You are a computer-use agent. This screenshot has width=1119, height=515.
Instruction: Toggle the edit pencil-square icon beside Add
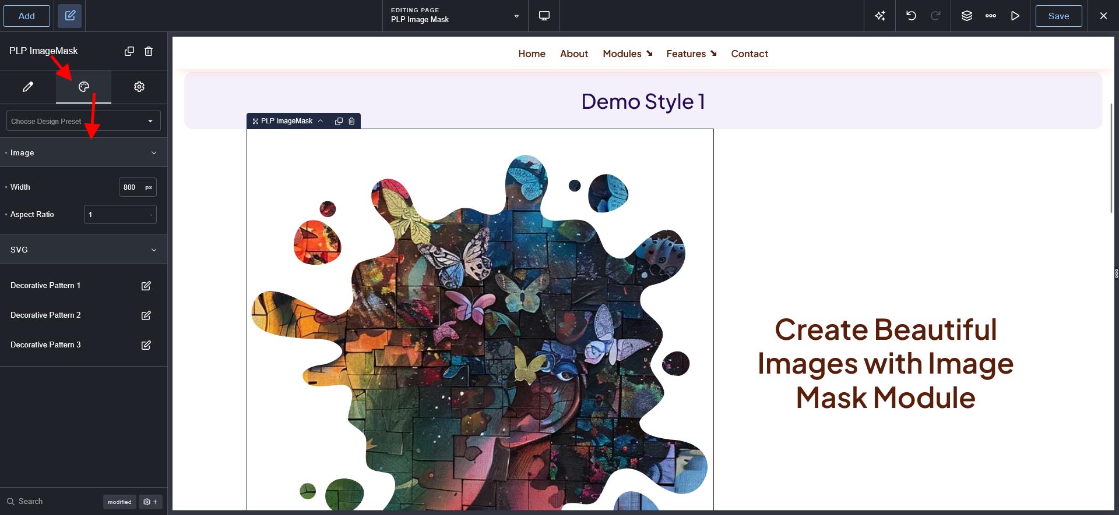coord(70,16)
